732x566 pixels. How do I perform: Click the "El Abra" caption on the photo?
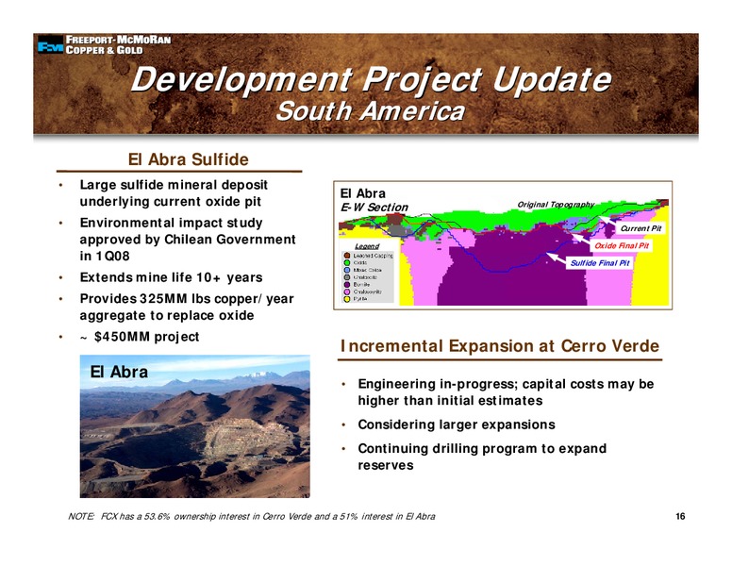[x=119, y=372]
